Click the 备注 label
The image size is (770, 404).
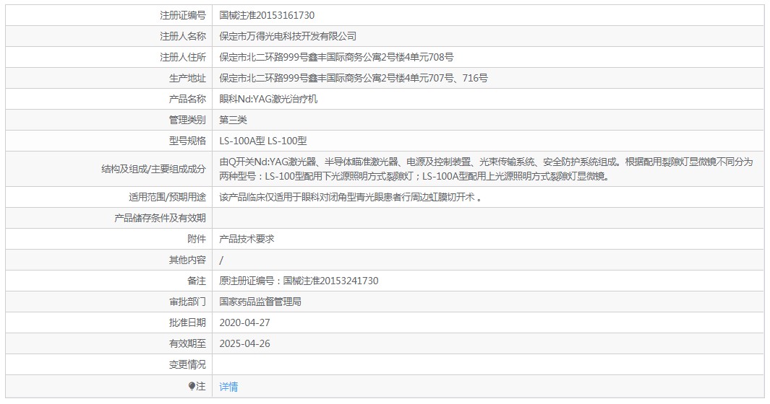[197, 281]
